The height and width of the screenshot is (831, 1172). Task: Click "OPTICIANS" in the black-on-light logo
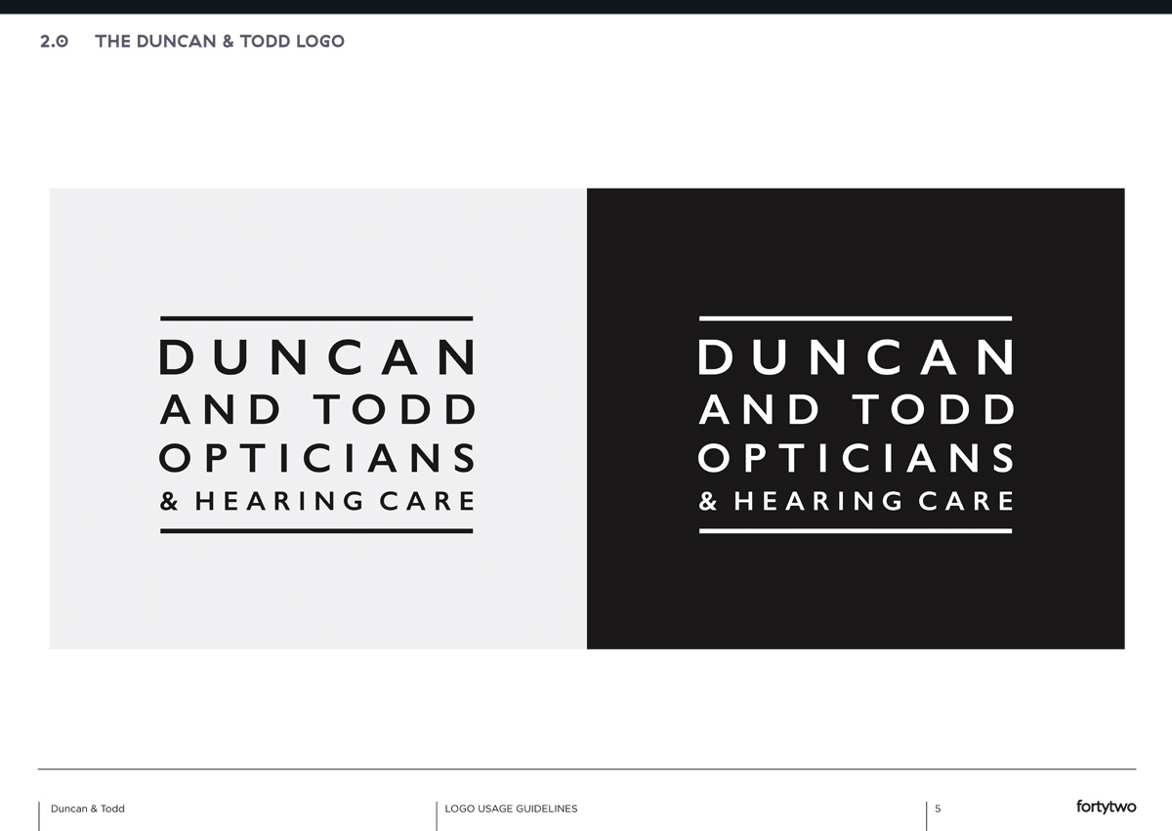[317, 458]
